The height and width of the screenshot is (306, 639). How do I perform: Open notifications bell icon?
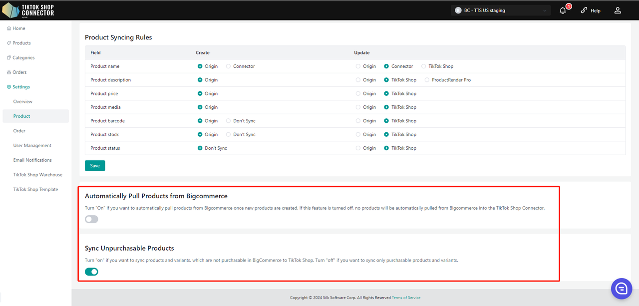tap(563, 10)
